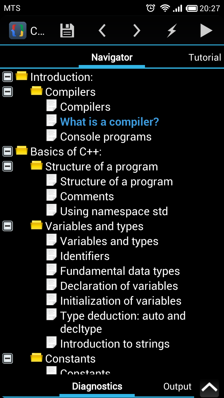Save the current file
Image resolution: width=224 pixels, height=398 pixels.
click(67, 30)
